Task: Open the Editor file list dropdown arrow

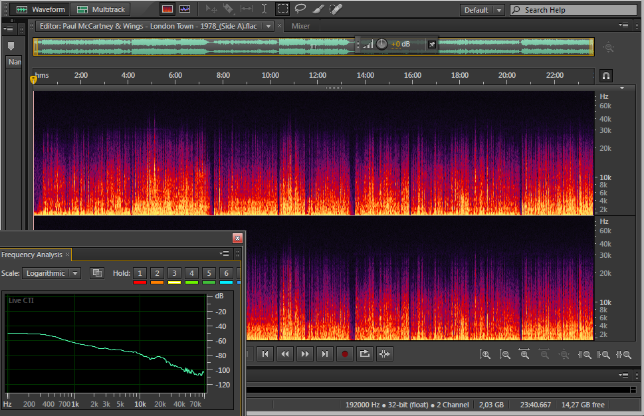Action: pyautogui.click(x=268, y=26)
